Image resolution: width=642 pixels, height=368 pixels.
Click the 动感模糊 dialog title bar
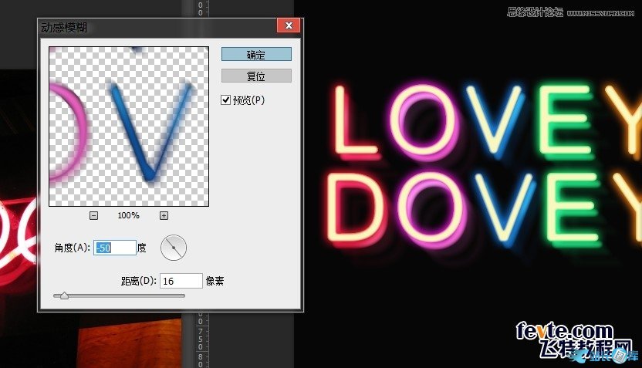tap(154, 26)
